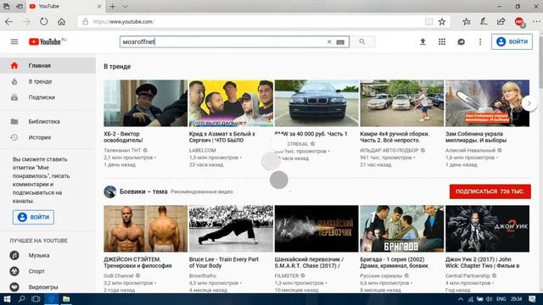Screen dimensions: 543x305
Task: Open ХБ-2 Виктор освободитель thumbnail
Action: point(145,103)
